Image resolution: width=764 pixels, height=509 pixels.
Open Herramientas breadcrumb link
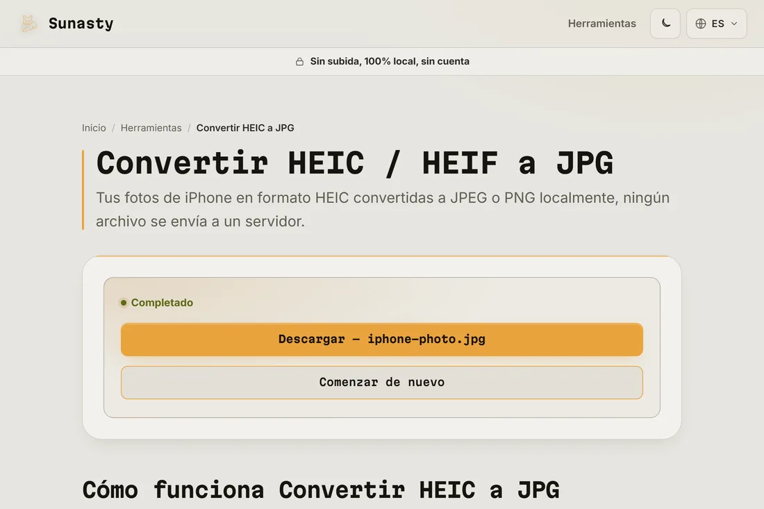point(151,128)
